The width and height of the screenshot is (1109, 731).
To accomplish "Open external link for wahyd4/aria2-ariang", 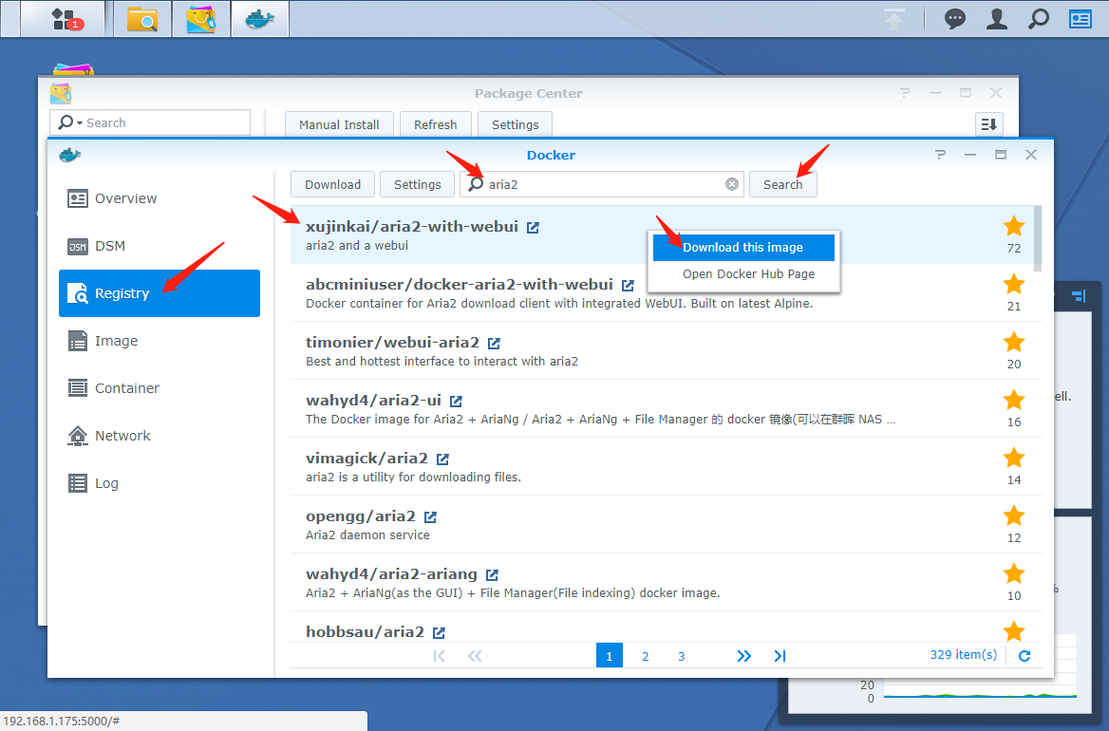I will point(492,575).
